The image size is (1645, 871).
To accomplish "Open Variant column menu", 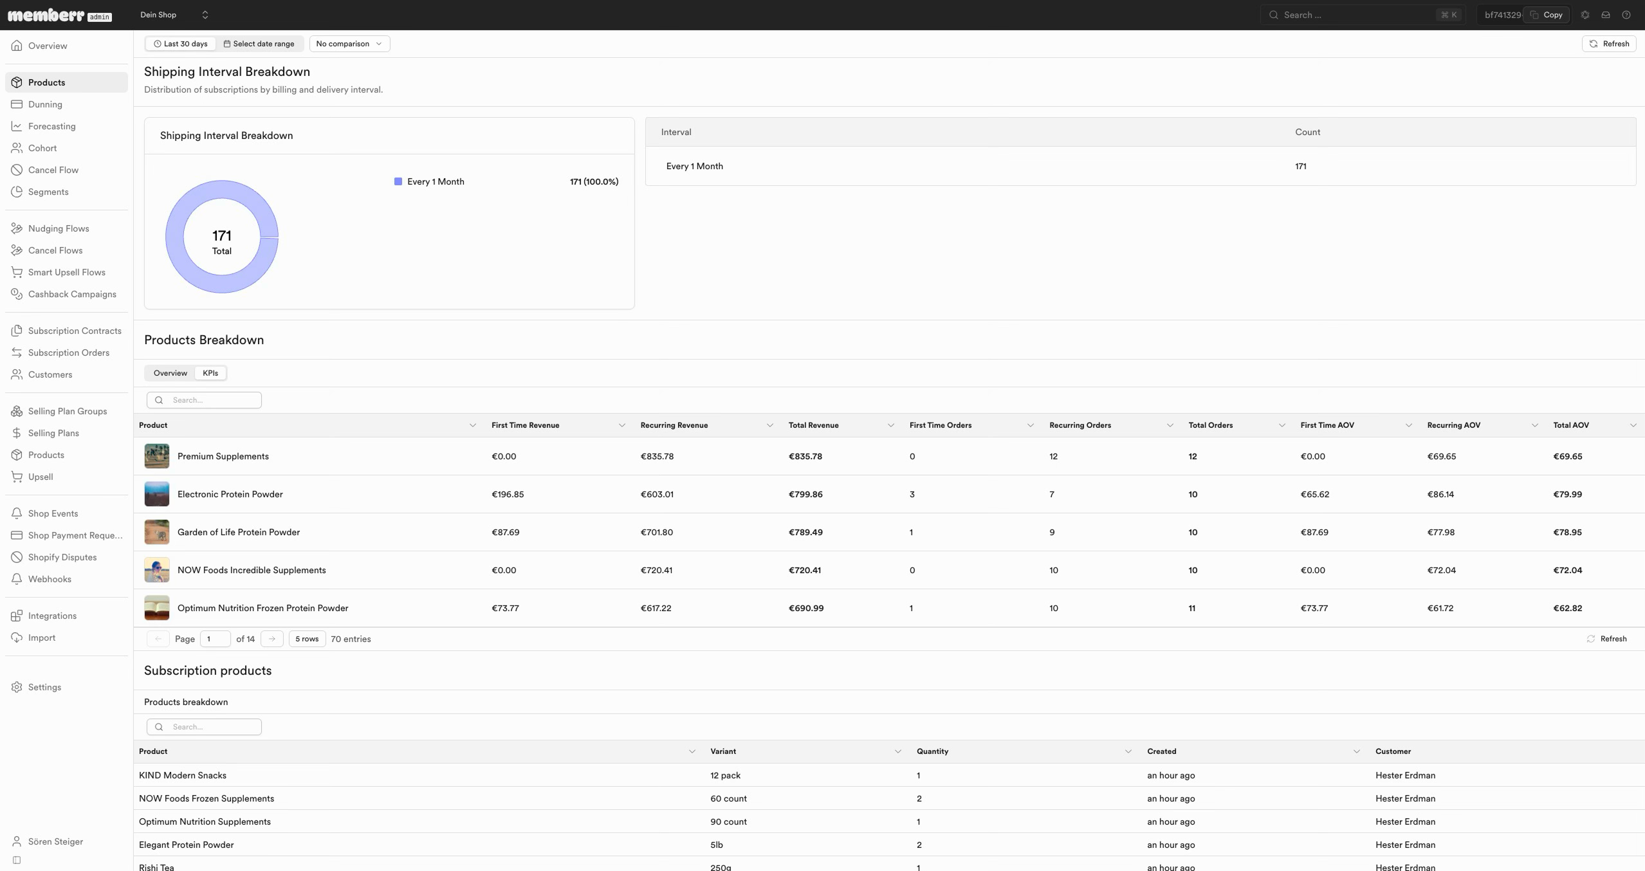I will (898, 751).
